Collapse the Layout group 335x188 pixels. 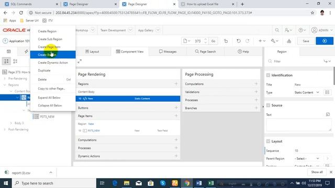coord(268,142)
